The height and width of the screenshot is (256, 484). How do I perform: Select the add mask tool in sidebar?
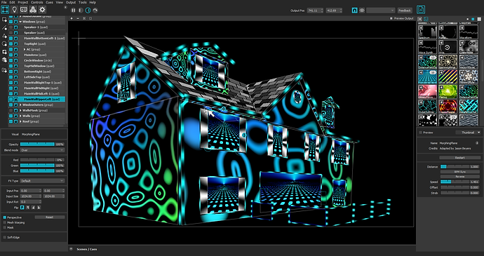point(4,52)
